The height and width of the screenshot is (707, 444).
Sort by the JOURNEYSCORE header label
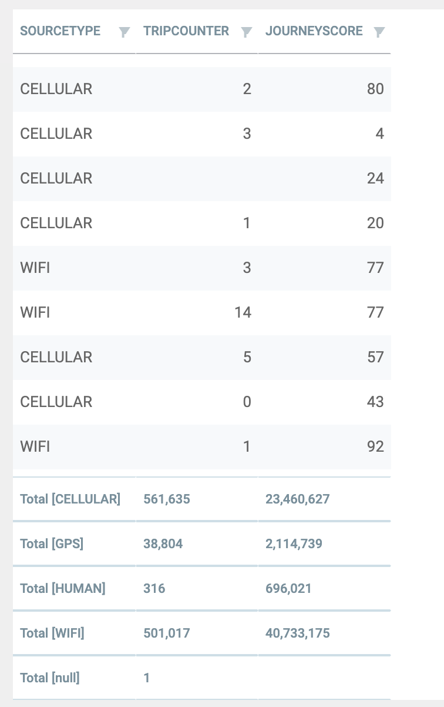pos(314,31)
